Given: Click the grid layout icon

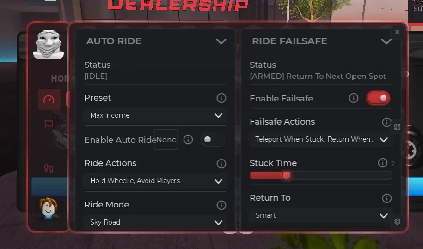Looking at the screenshot, I should point(397,127).
